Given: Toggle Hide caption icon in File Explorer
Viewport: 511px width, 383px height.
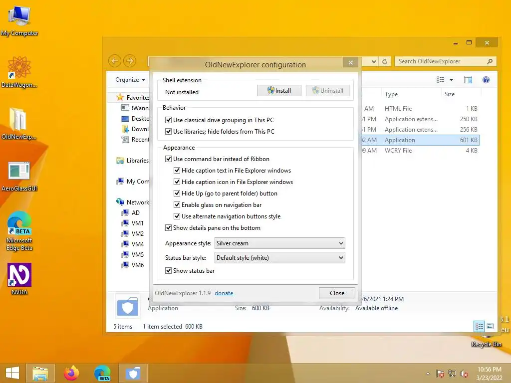Looking at the screenshot, I should (177, 182).
